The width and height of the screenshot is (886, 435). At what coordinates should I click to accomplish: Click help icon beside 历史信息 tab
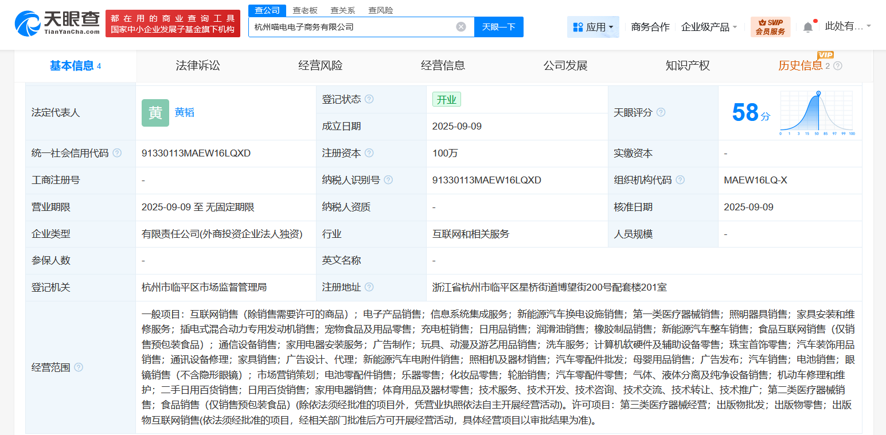(x=838, y=66)
